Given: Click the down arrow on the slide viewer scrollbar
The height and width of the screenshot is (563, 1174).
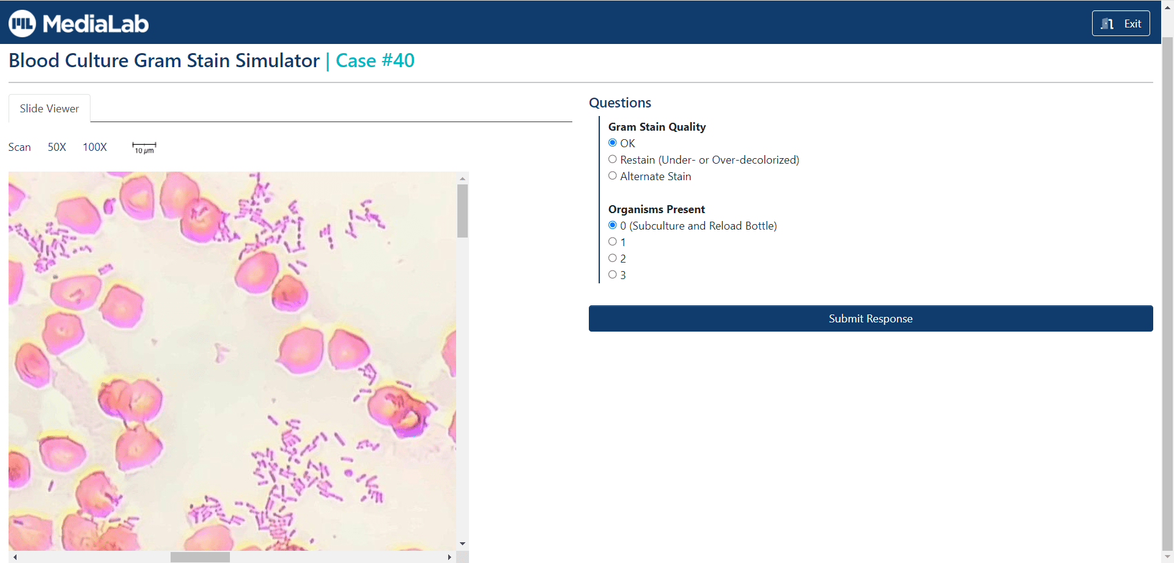Looking at the screenshot, I should (x=462, y=543).
